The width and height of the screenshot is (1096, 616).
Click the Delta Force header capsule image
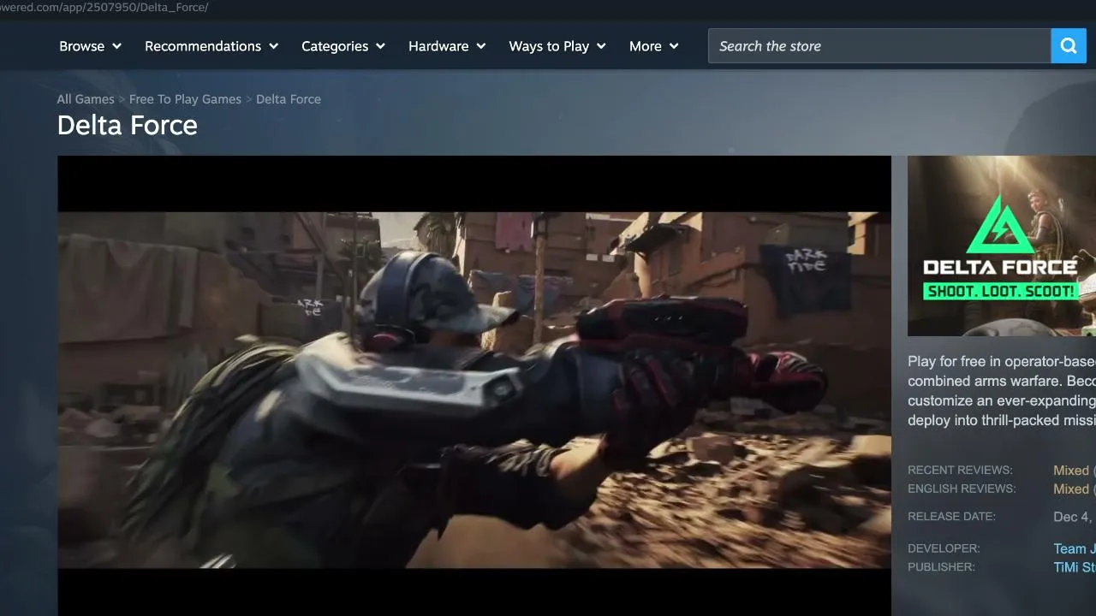[1002, 246]
